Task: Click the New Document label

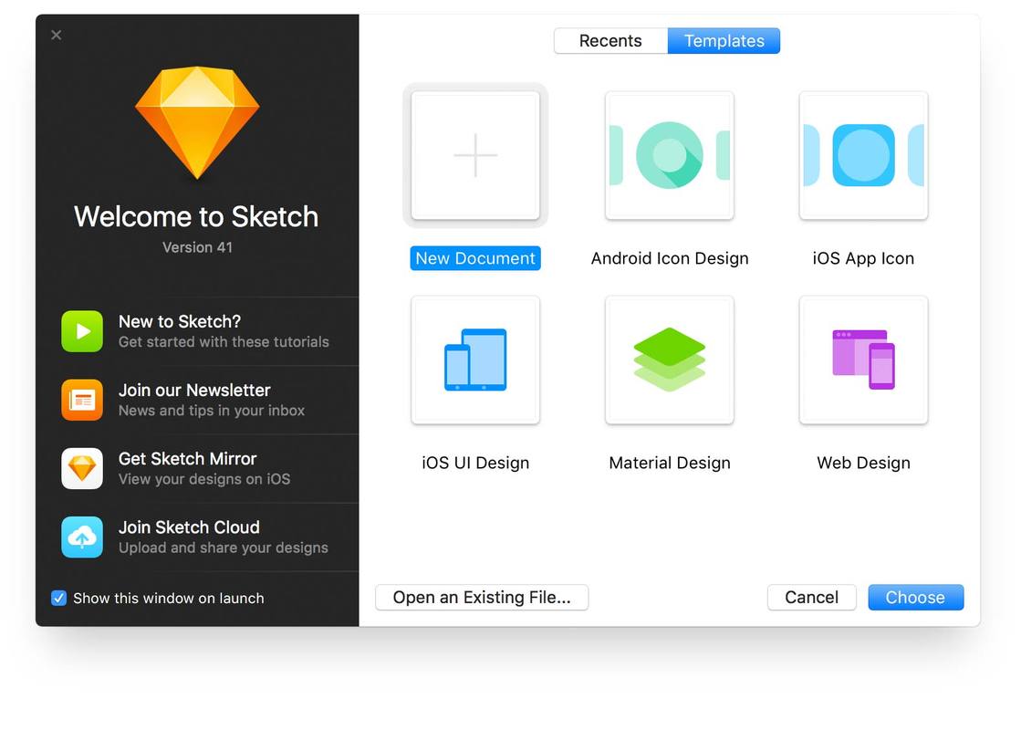Action: [475, 258]
